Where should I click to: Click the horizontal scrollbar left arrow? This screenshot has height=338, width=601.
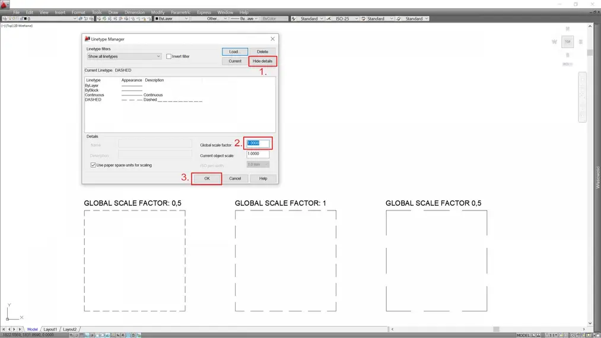(392, 329)
